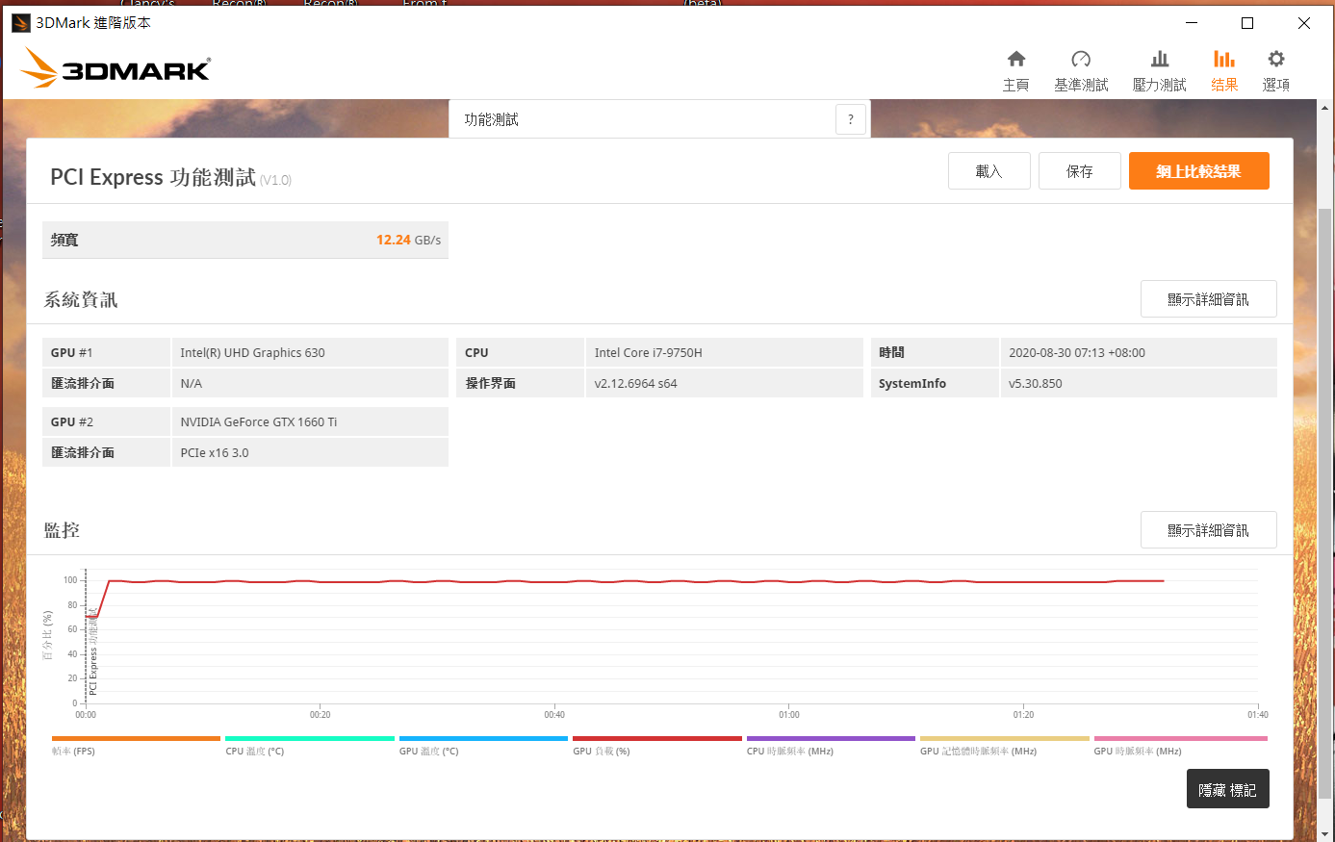Toggle GPU 負載 (%) red legend swatch

tap(657, 739)
